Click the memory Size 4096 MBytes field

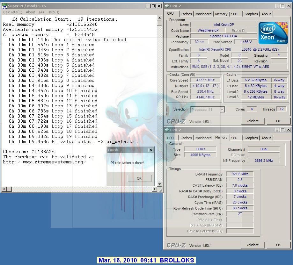click(200, 155)
